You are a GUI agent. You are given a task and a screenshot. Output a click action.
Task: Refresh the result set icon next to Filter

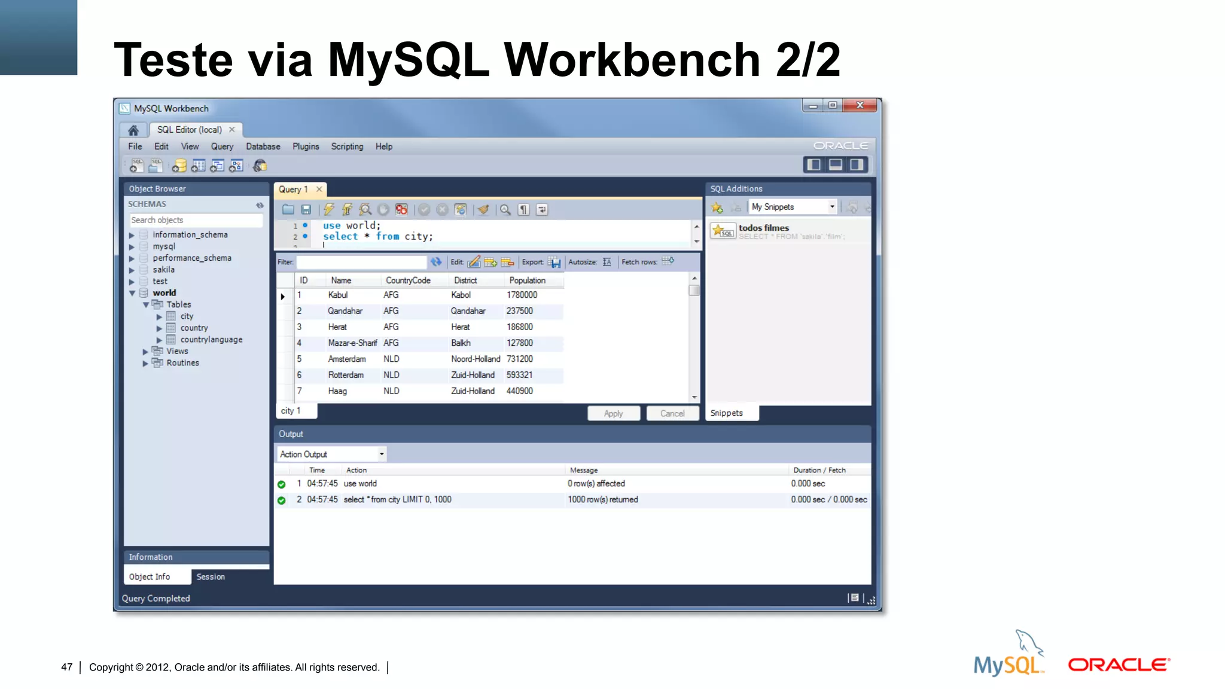pyautogui.click(x=436, y=262)
